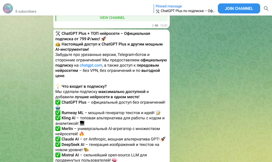Viewport: 272px width, 162px height.
Task: Click the 13:51 message timestamp
Action: click(163, 26)
